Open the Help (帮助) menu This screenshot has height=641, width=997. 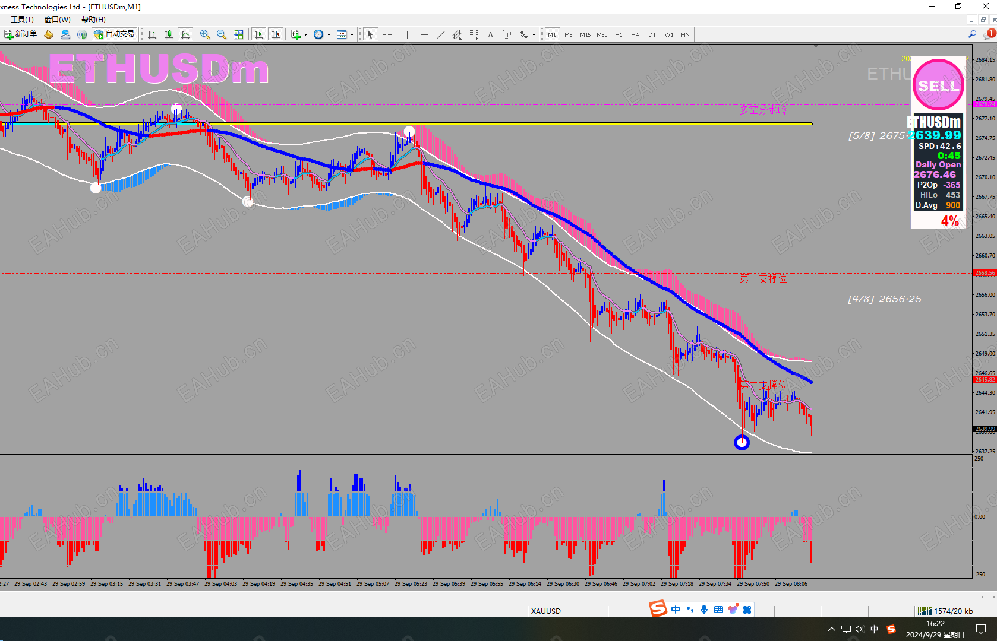(93, 20)
